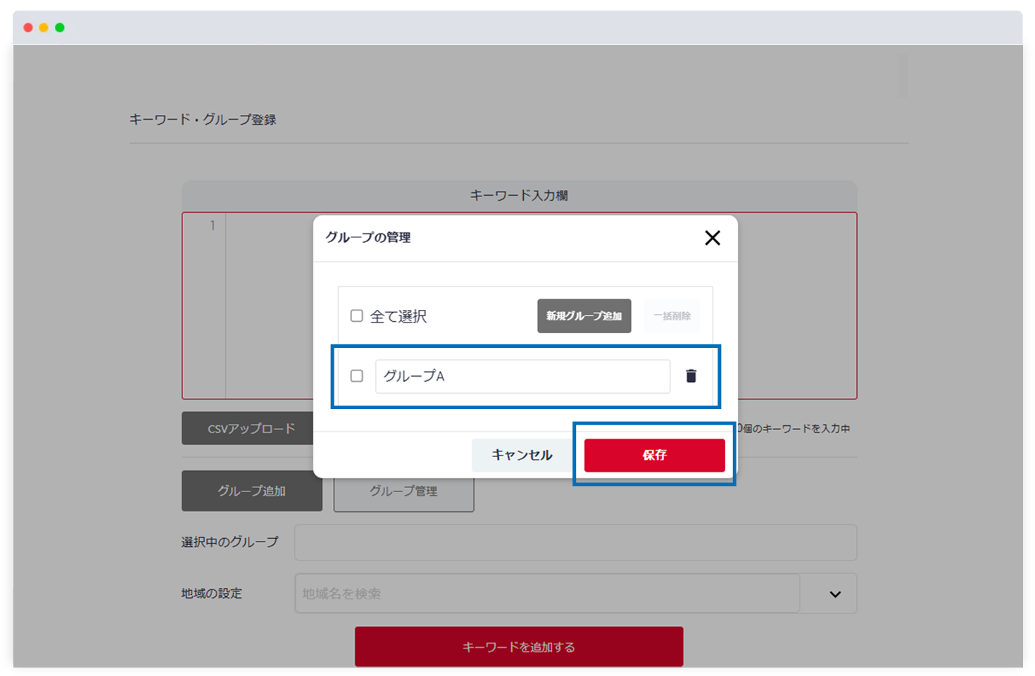Click キャンセル to dismiss the dialog
This screenshot has width=1035, height=676.
click(521, 455)
